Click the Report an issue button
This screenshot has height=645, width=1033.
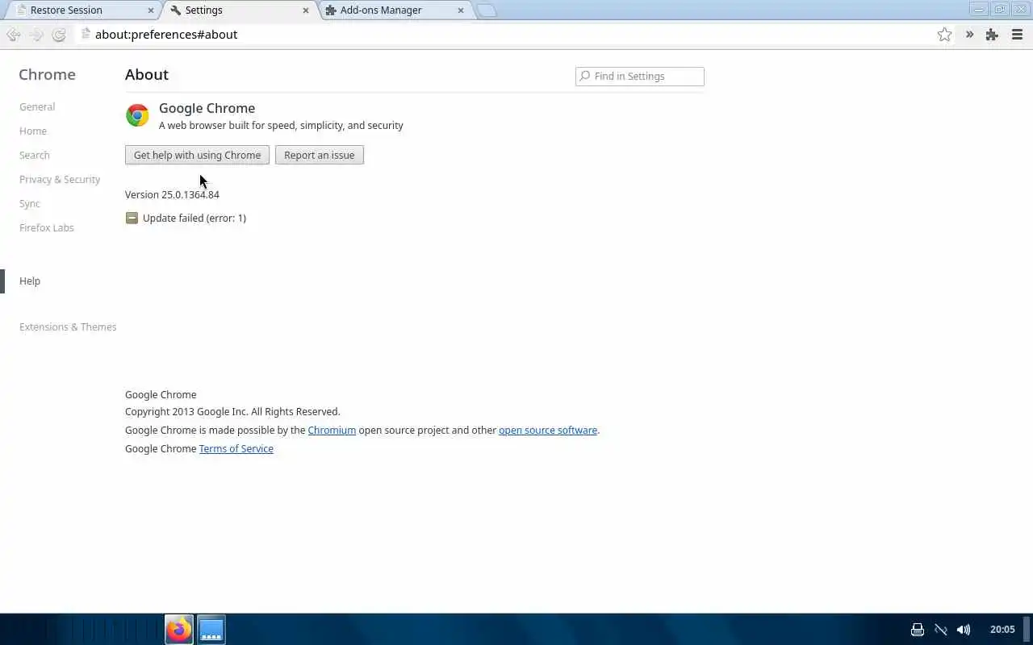pyautogui.click(x=320, y=155)
